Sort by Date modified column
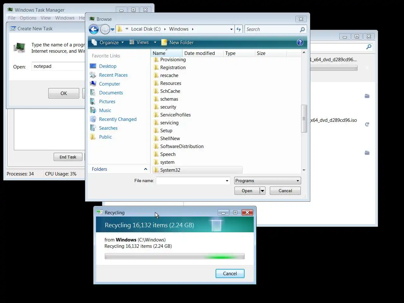 point(203,53)
